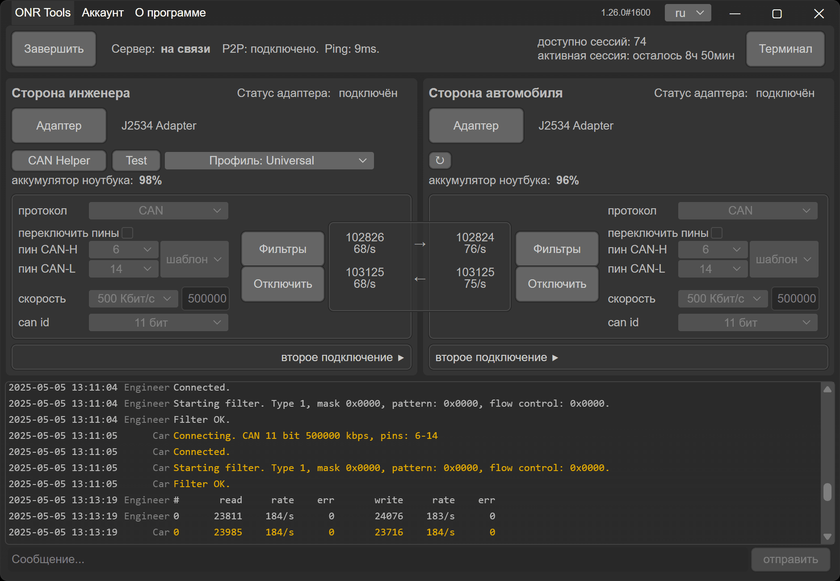The height and width of the screenshot is (581, 840).
Task: Open car side Фильтры button
Action: click(557, 249)
